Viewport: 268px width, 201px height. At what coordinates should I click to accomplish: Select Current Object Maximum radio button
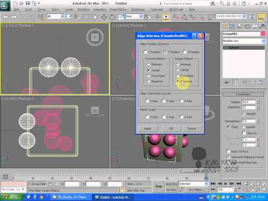click(149, 82)
